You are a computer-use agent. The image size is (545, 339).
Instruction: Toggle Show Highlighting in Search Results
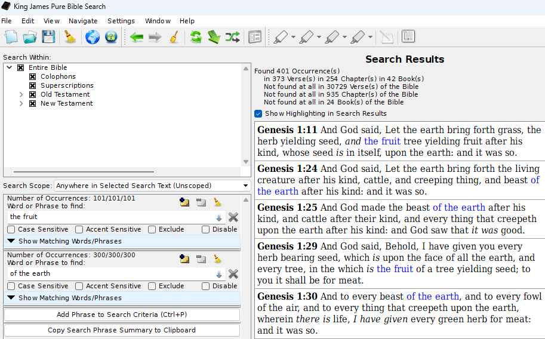coord(258,113)
